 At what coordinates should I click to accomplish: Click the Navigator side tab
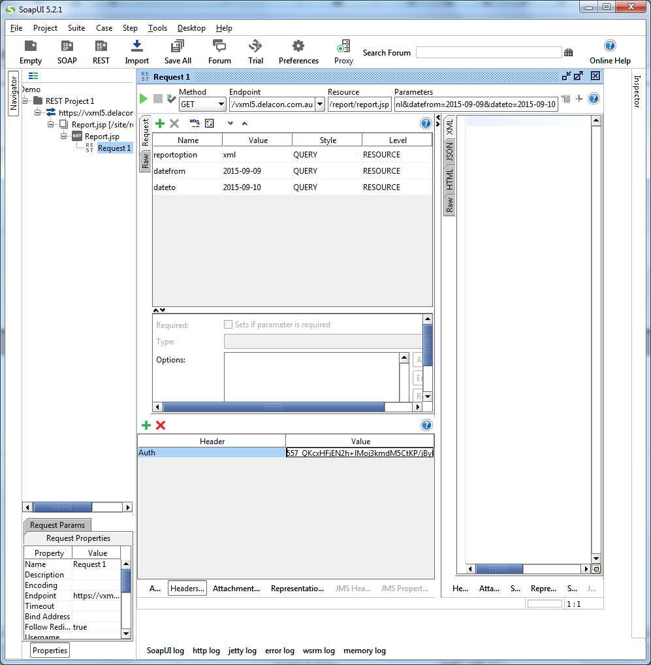pos(14,93)
